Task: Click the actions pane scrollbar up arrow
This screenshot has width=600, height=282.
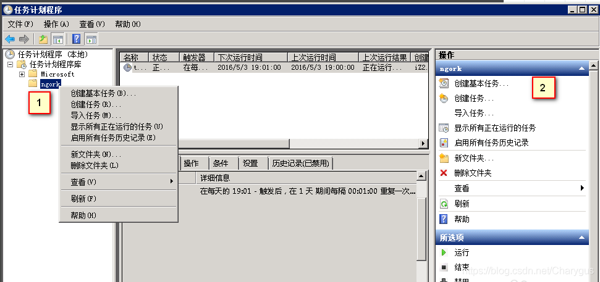Action: pos(593,66)
